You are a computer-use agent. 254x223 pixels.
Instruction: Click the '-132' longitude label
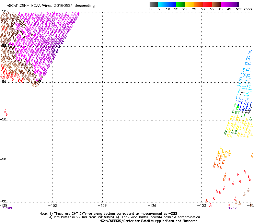pyautogui.click(x=53, y=206)
